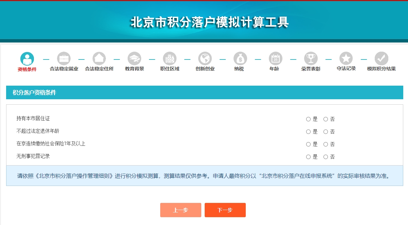Choose 否 for 在京连续缴纳社会保险7年及以上

tap(326, 144)
